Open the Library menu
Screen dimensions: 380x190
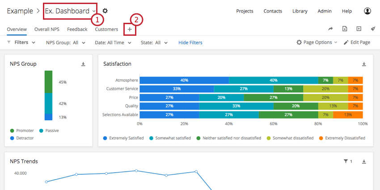tap(300, 11)
